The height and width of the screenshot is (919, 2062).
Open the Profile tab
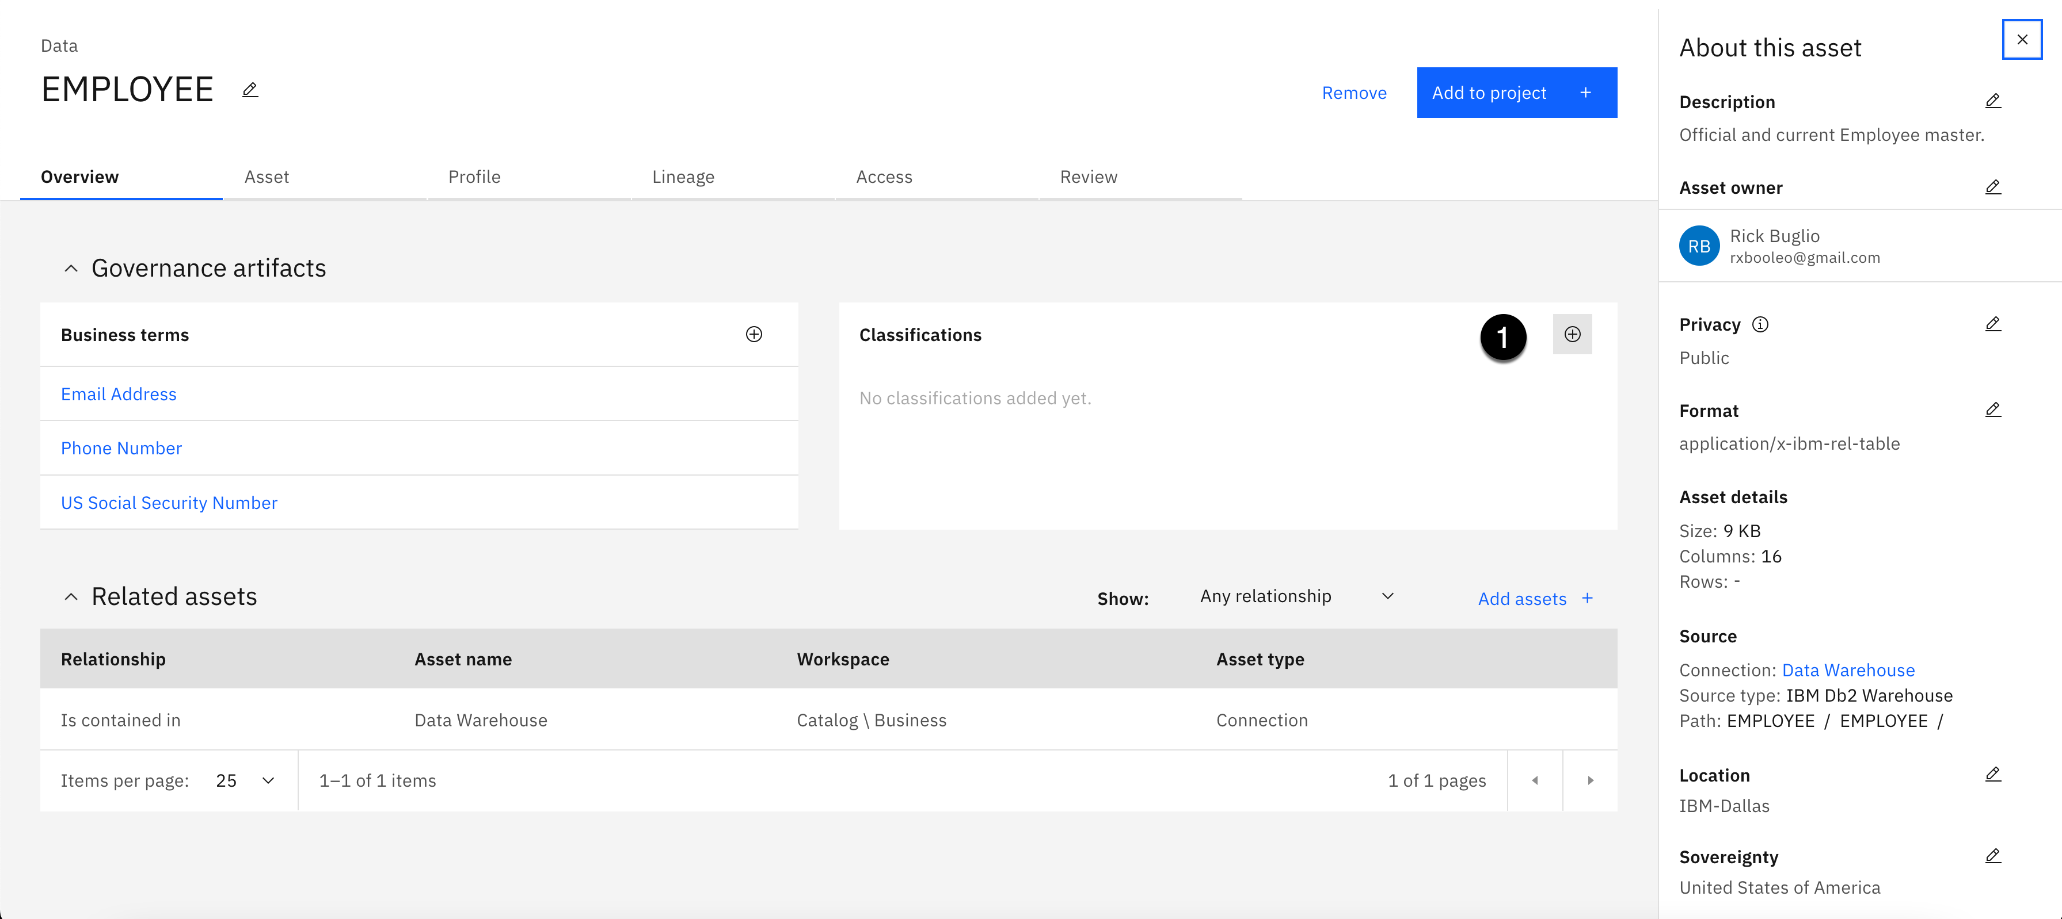pyautogui.click(x=474, y=177)
